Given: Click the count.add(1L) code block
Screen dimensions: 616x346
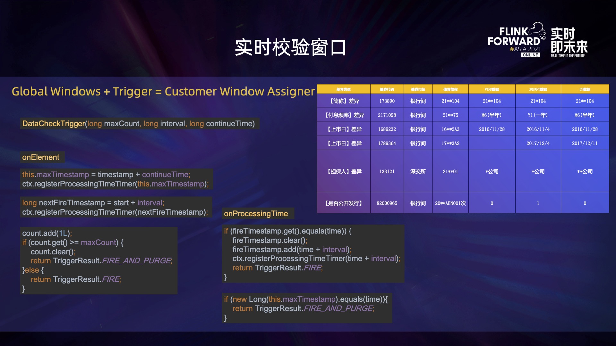Looking at the screenshot, I should (x=98, y=260).
